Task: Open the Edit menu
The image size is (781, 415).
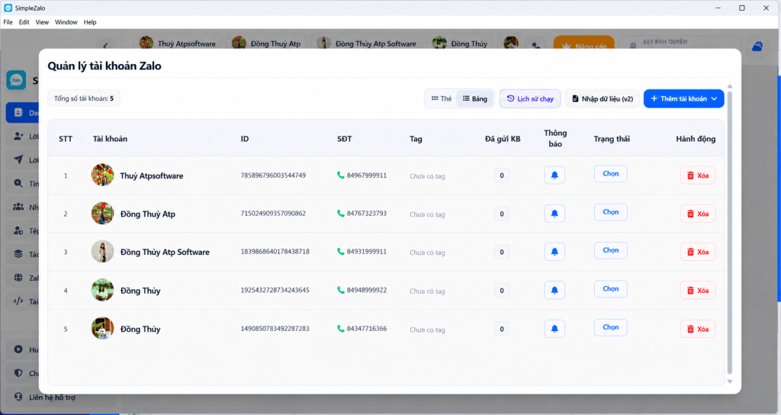Action: tap(24, 22)
